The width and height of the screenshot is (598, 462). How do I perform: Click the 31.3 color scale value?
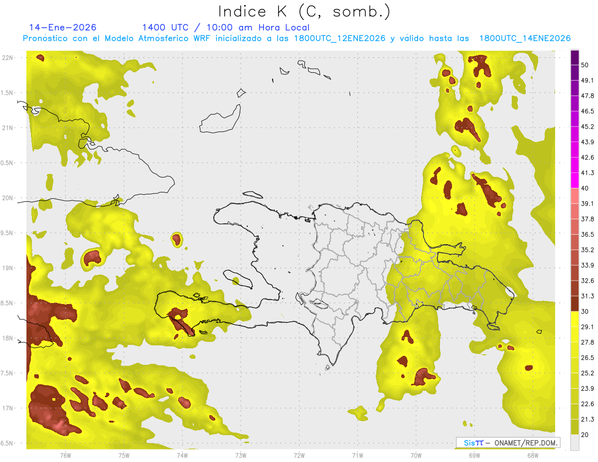pyautogui.click(x=588, y=296)
